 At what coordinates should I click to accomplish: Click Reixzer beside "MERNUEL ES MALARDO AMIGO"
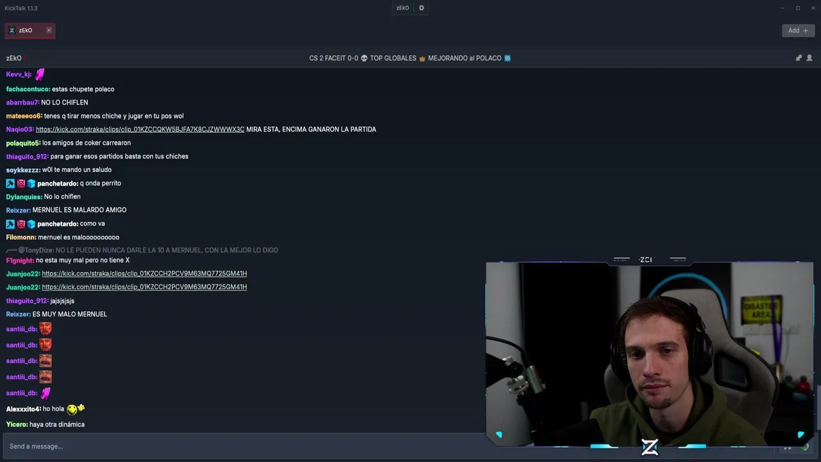(19, 210)
